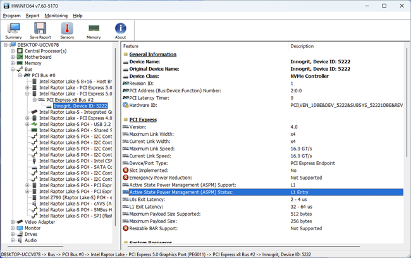
Task: Click red X icon beside Resizable BAR Support
Action: click(126, 228)
